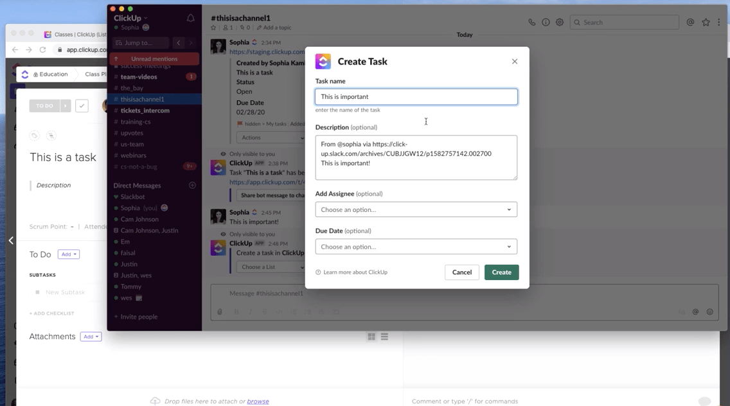Click the arrow beside the TO DO status

66,106
